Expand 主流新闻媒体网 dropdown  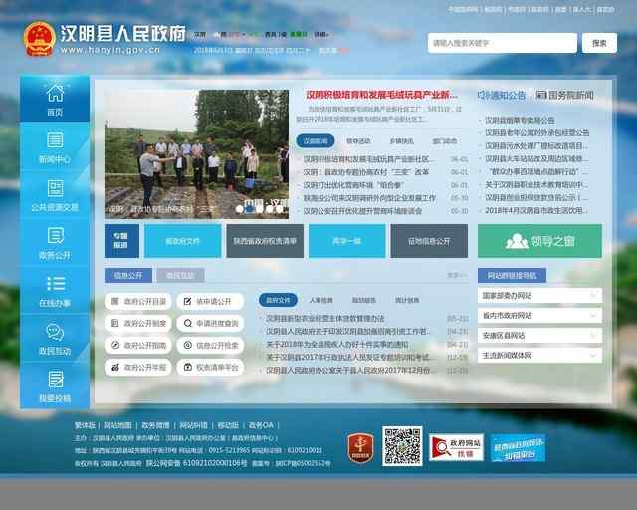[x=539, y=355]
